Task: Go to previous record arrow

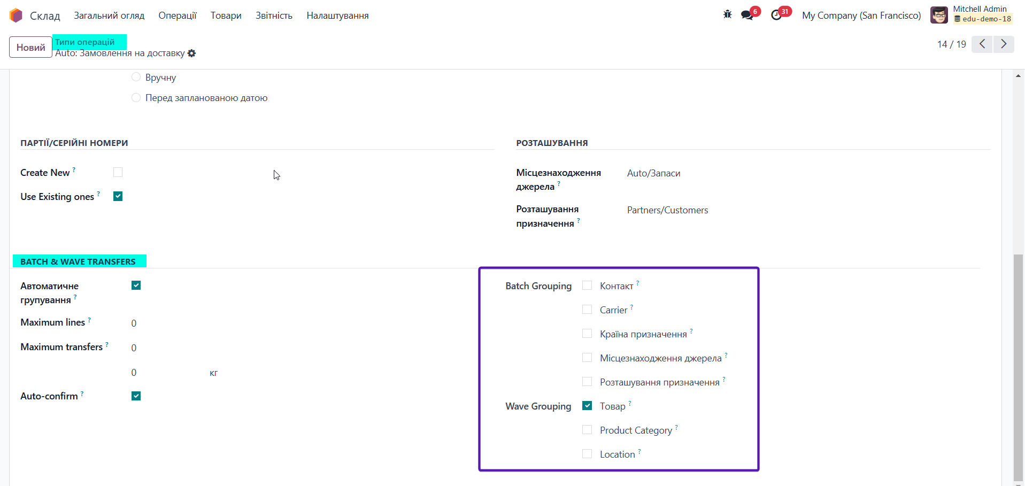Action: (982, 44)
